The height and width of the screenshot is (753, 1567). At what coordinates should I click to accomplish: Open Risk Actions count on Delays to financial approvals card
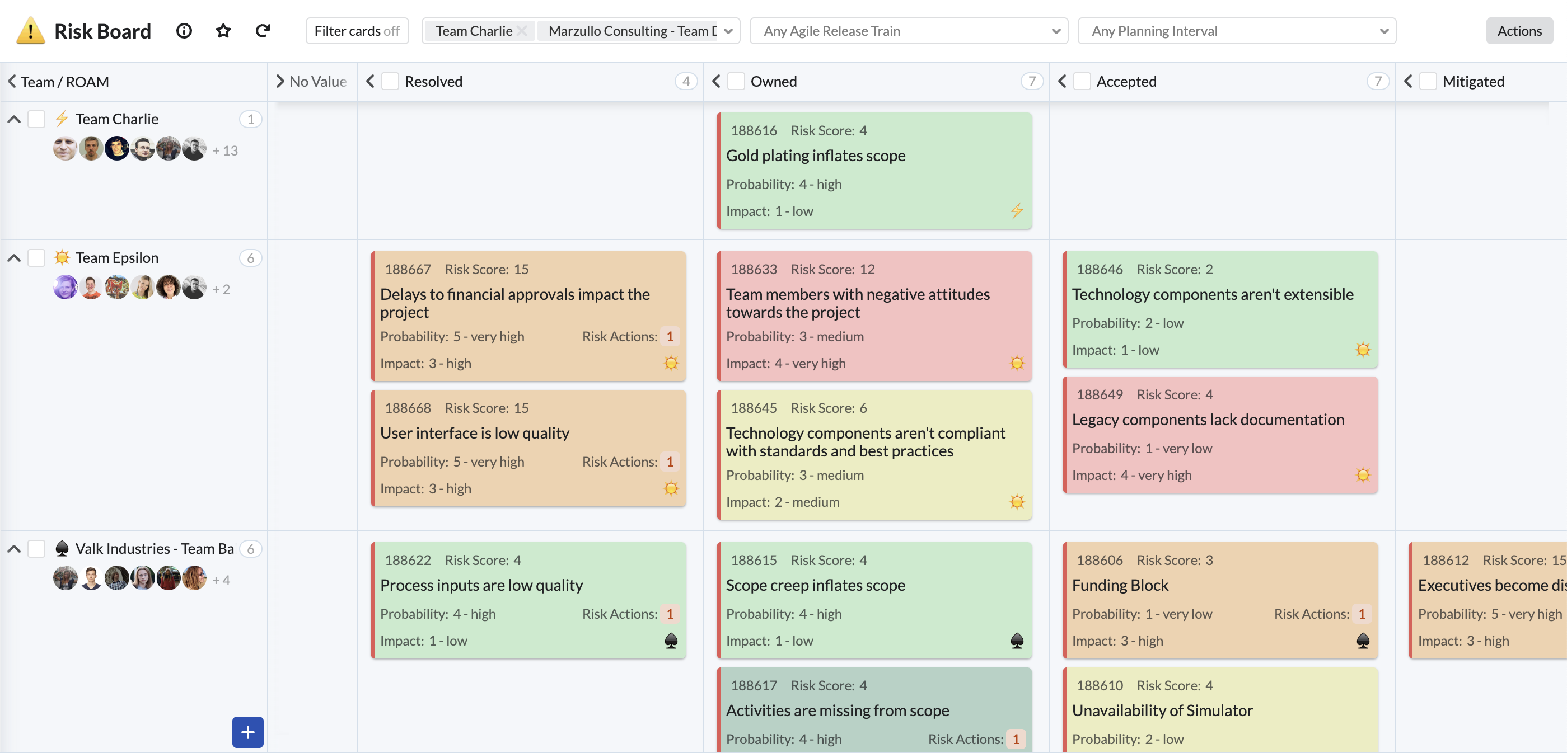(x=670, y=336)
